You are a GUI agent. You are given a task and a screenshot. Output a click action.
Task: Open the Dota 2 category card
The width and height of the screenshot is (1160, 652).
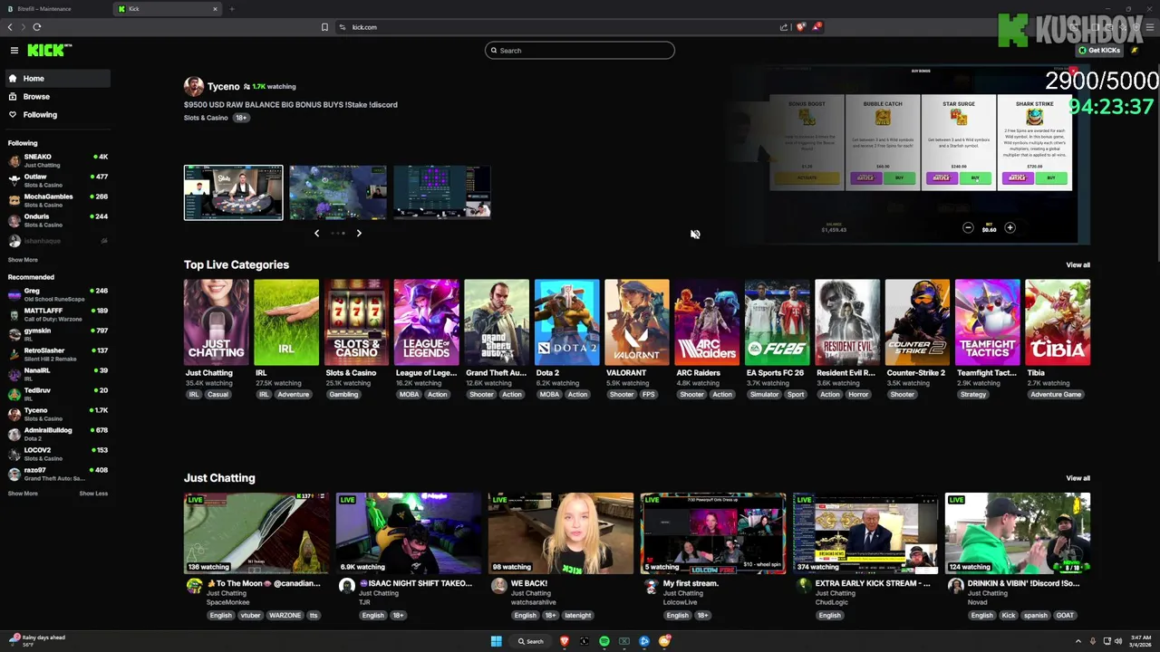[x=567, y=322]
